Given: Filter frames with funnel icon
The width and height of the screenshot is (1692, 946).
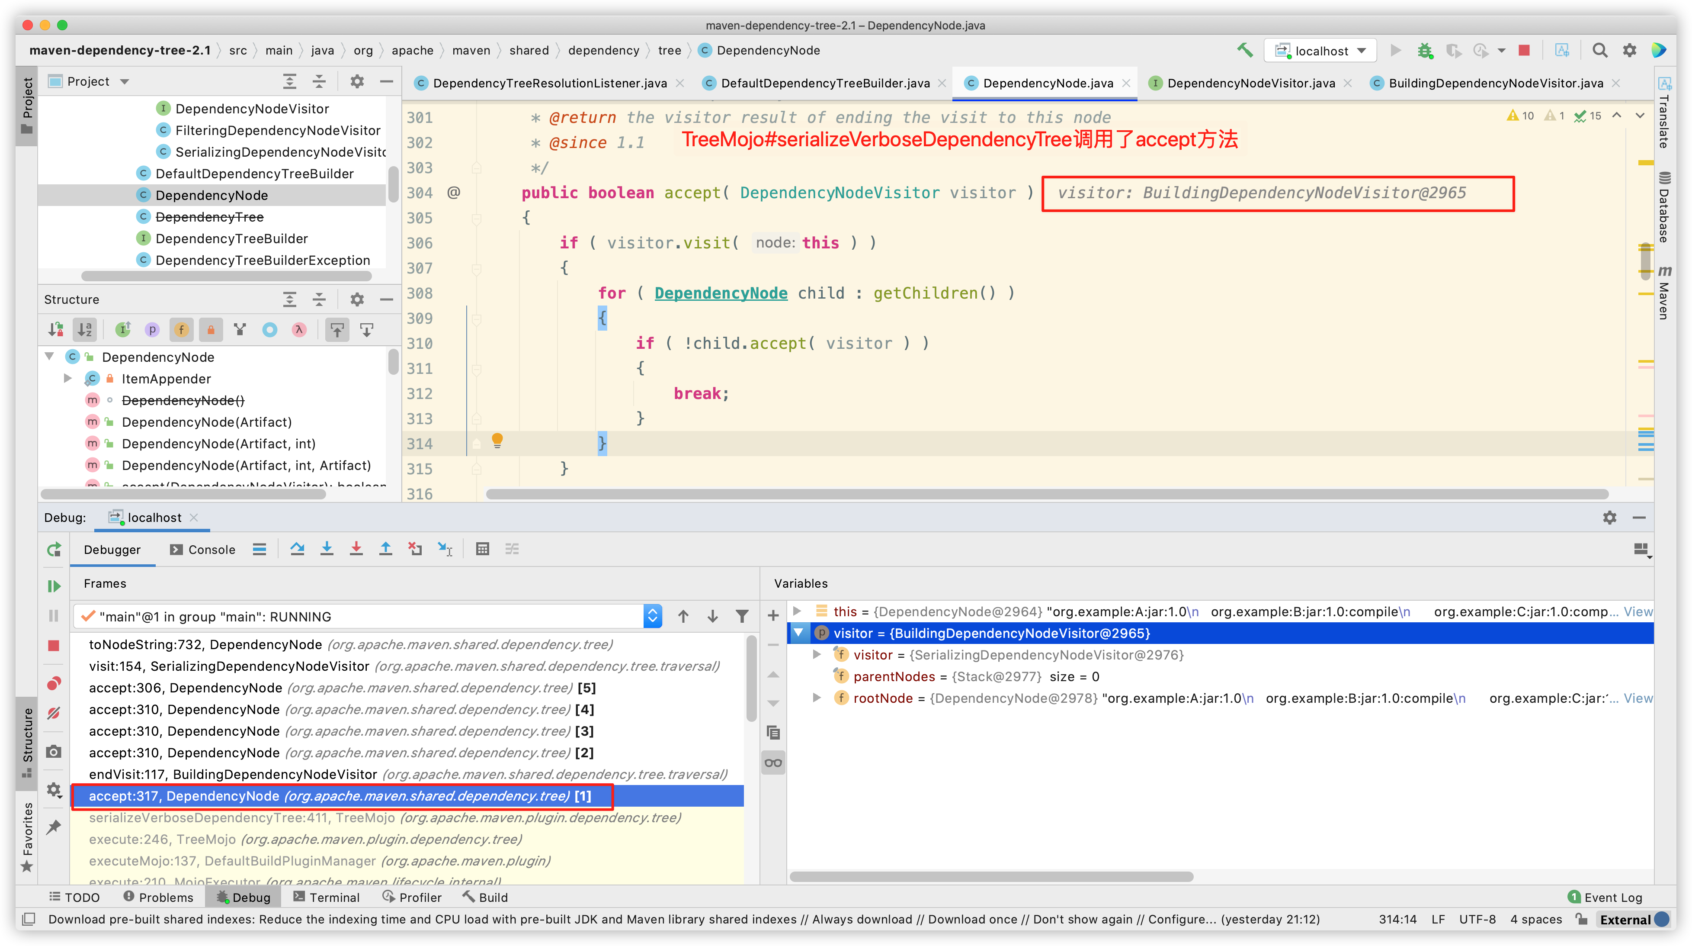Looking at the screenshot, I should pos(742,616).
